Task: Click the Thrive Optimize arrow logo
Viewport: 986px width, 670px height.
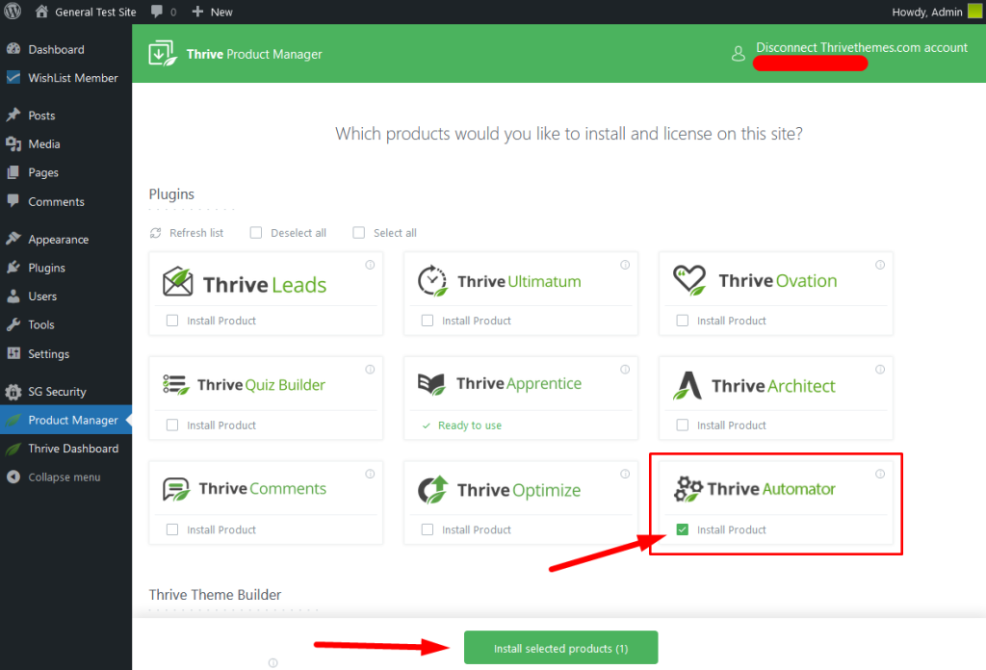Action: pyautogui.click(x=433, y=490)
